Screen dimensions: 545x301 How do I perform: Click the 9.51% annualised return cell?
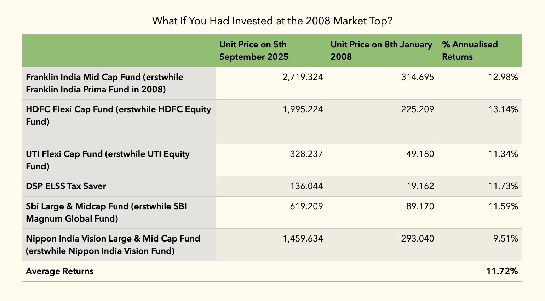tap(505, 239)
